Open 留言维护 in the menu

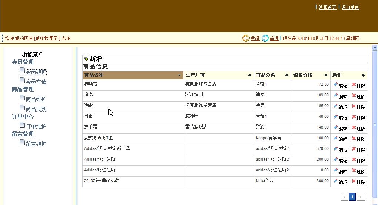point(36,144)
